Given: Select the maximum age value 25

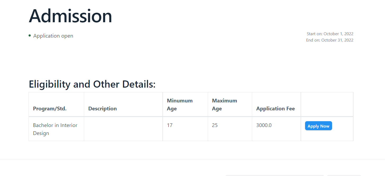Looking at the screenshot, I should click(x=215, y=125).
